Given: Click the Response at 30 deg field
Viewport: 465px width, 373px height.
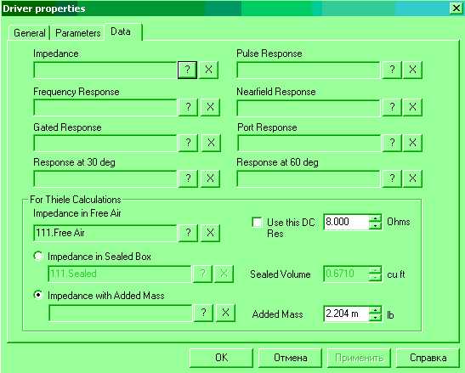Looking at the screenshot, I should [x=105, y=178].
